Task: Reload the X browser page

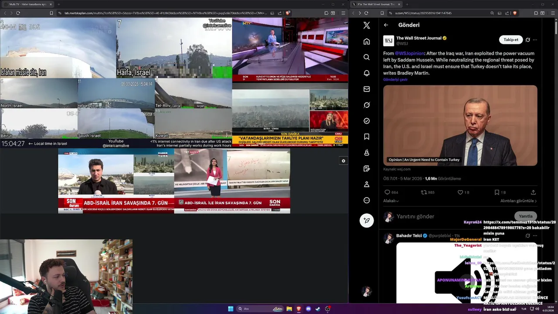Action: pos(366,13)
